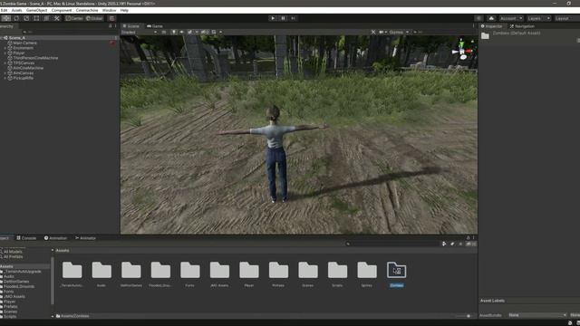Image resolution: width=580 pixels, height=326 pixels.
Task: Step forward one frame
Action: (293, 18)
